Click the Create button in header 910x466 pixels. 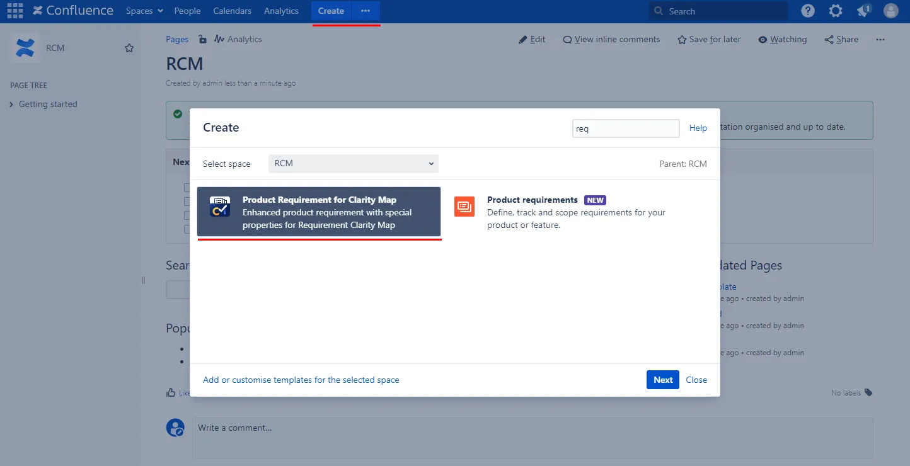(x=331, y=11)
